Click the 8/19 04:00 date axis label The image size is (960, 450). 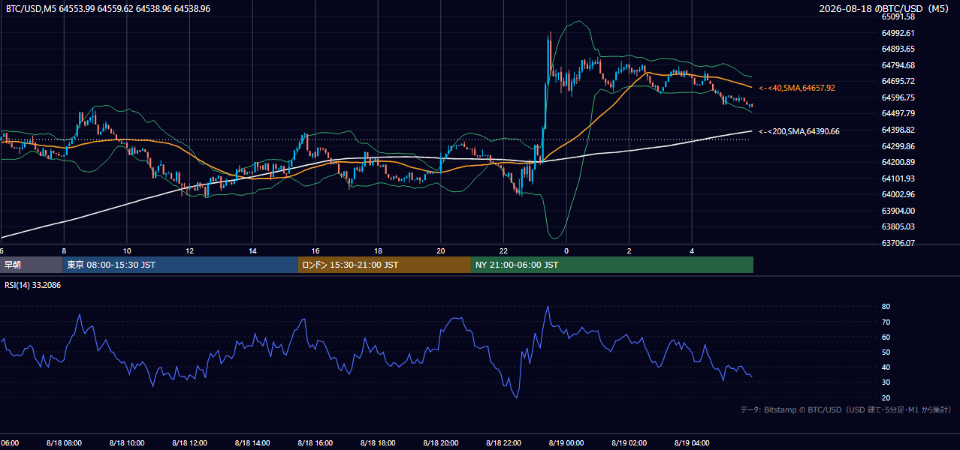(692, 443)
